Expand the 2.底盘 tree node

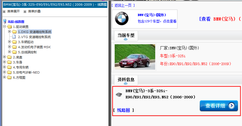[4, 57]
